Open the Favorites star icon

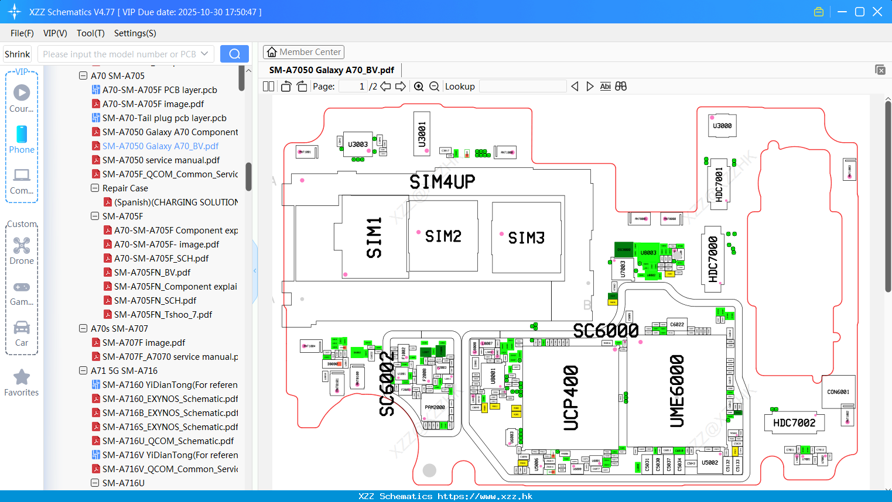coord(22,377)
